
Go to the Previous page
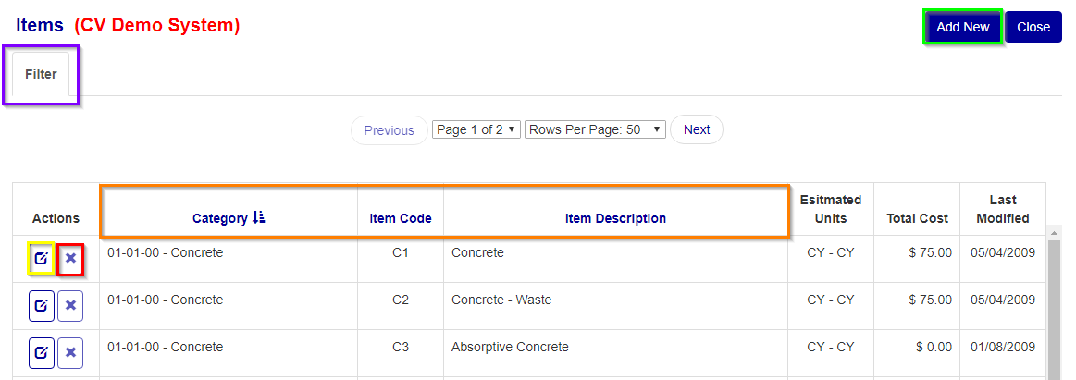tap(390, 130)
